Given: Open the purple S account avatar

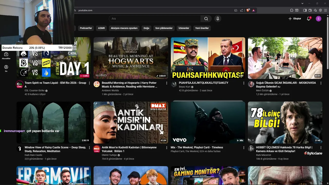Looking at the screenshot, I should tap(318, 18).
